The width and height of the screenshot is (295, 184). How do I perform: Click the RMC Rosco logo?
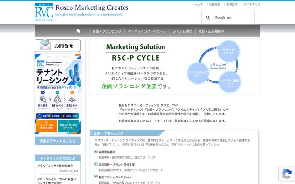click(x=44, y=12)
